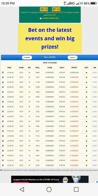This screenshot has width=98, height=196.
Task: Click the STAKE column header
Action: [x=50, y=68]
